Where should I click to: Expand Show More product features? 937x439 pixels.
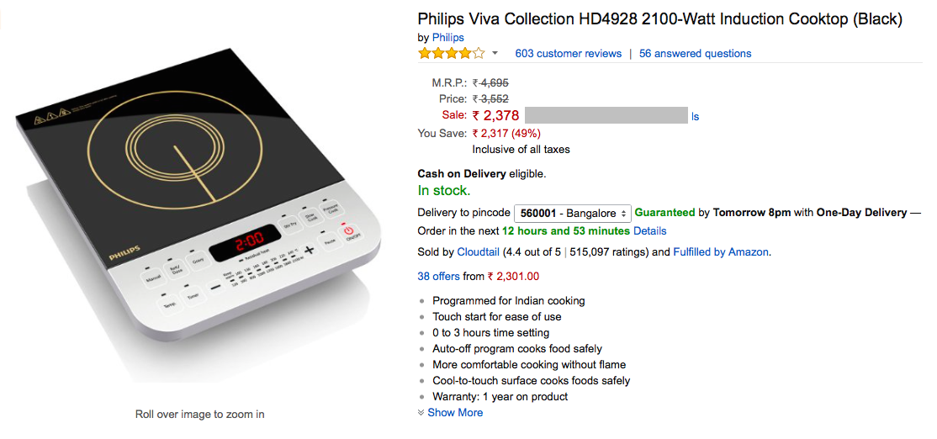pyautogui.click(x=454, y=413)
